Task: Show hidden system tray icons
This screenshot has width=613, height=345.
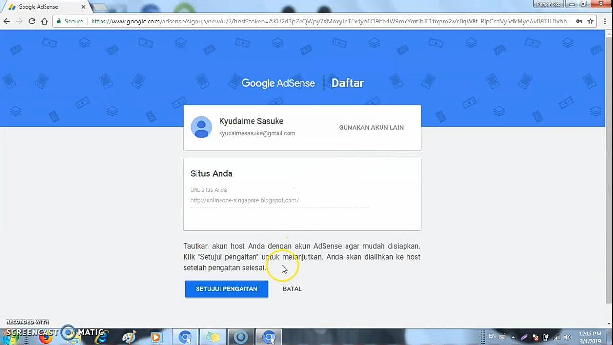Action: (513, 337)
